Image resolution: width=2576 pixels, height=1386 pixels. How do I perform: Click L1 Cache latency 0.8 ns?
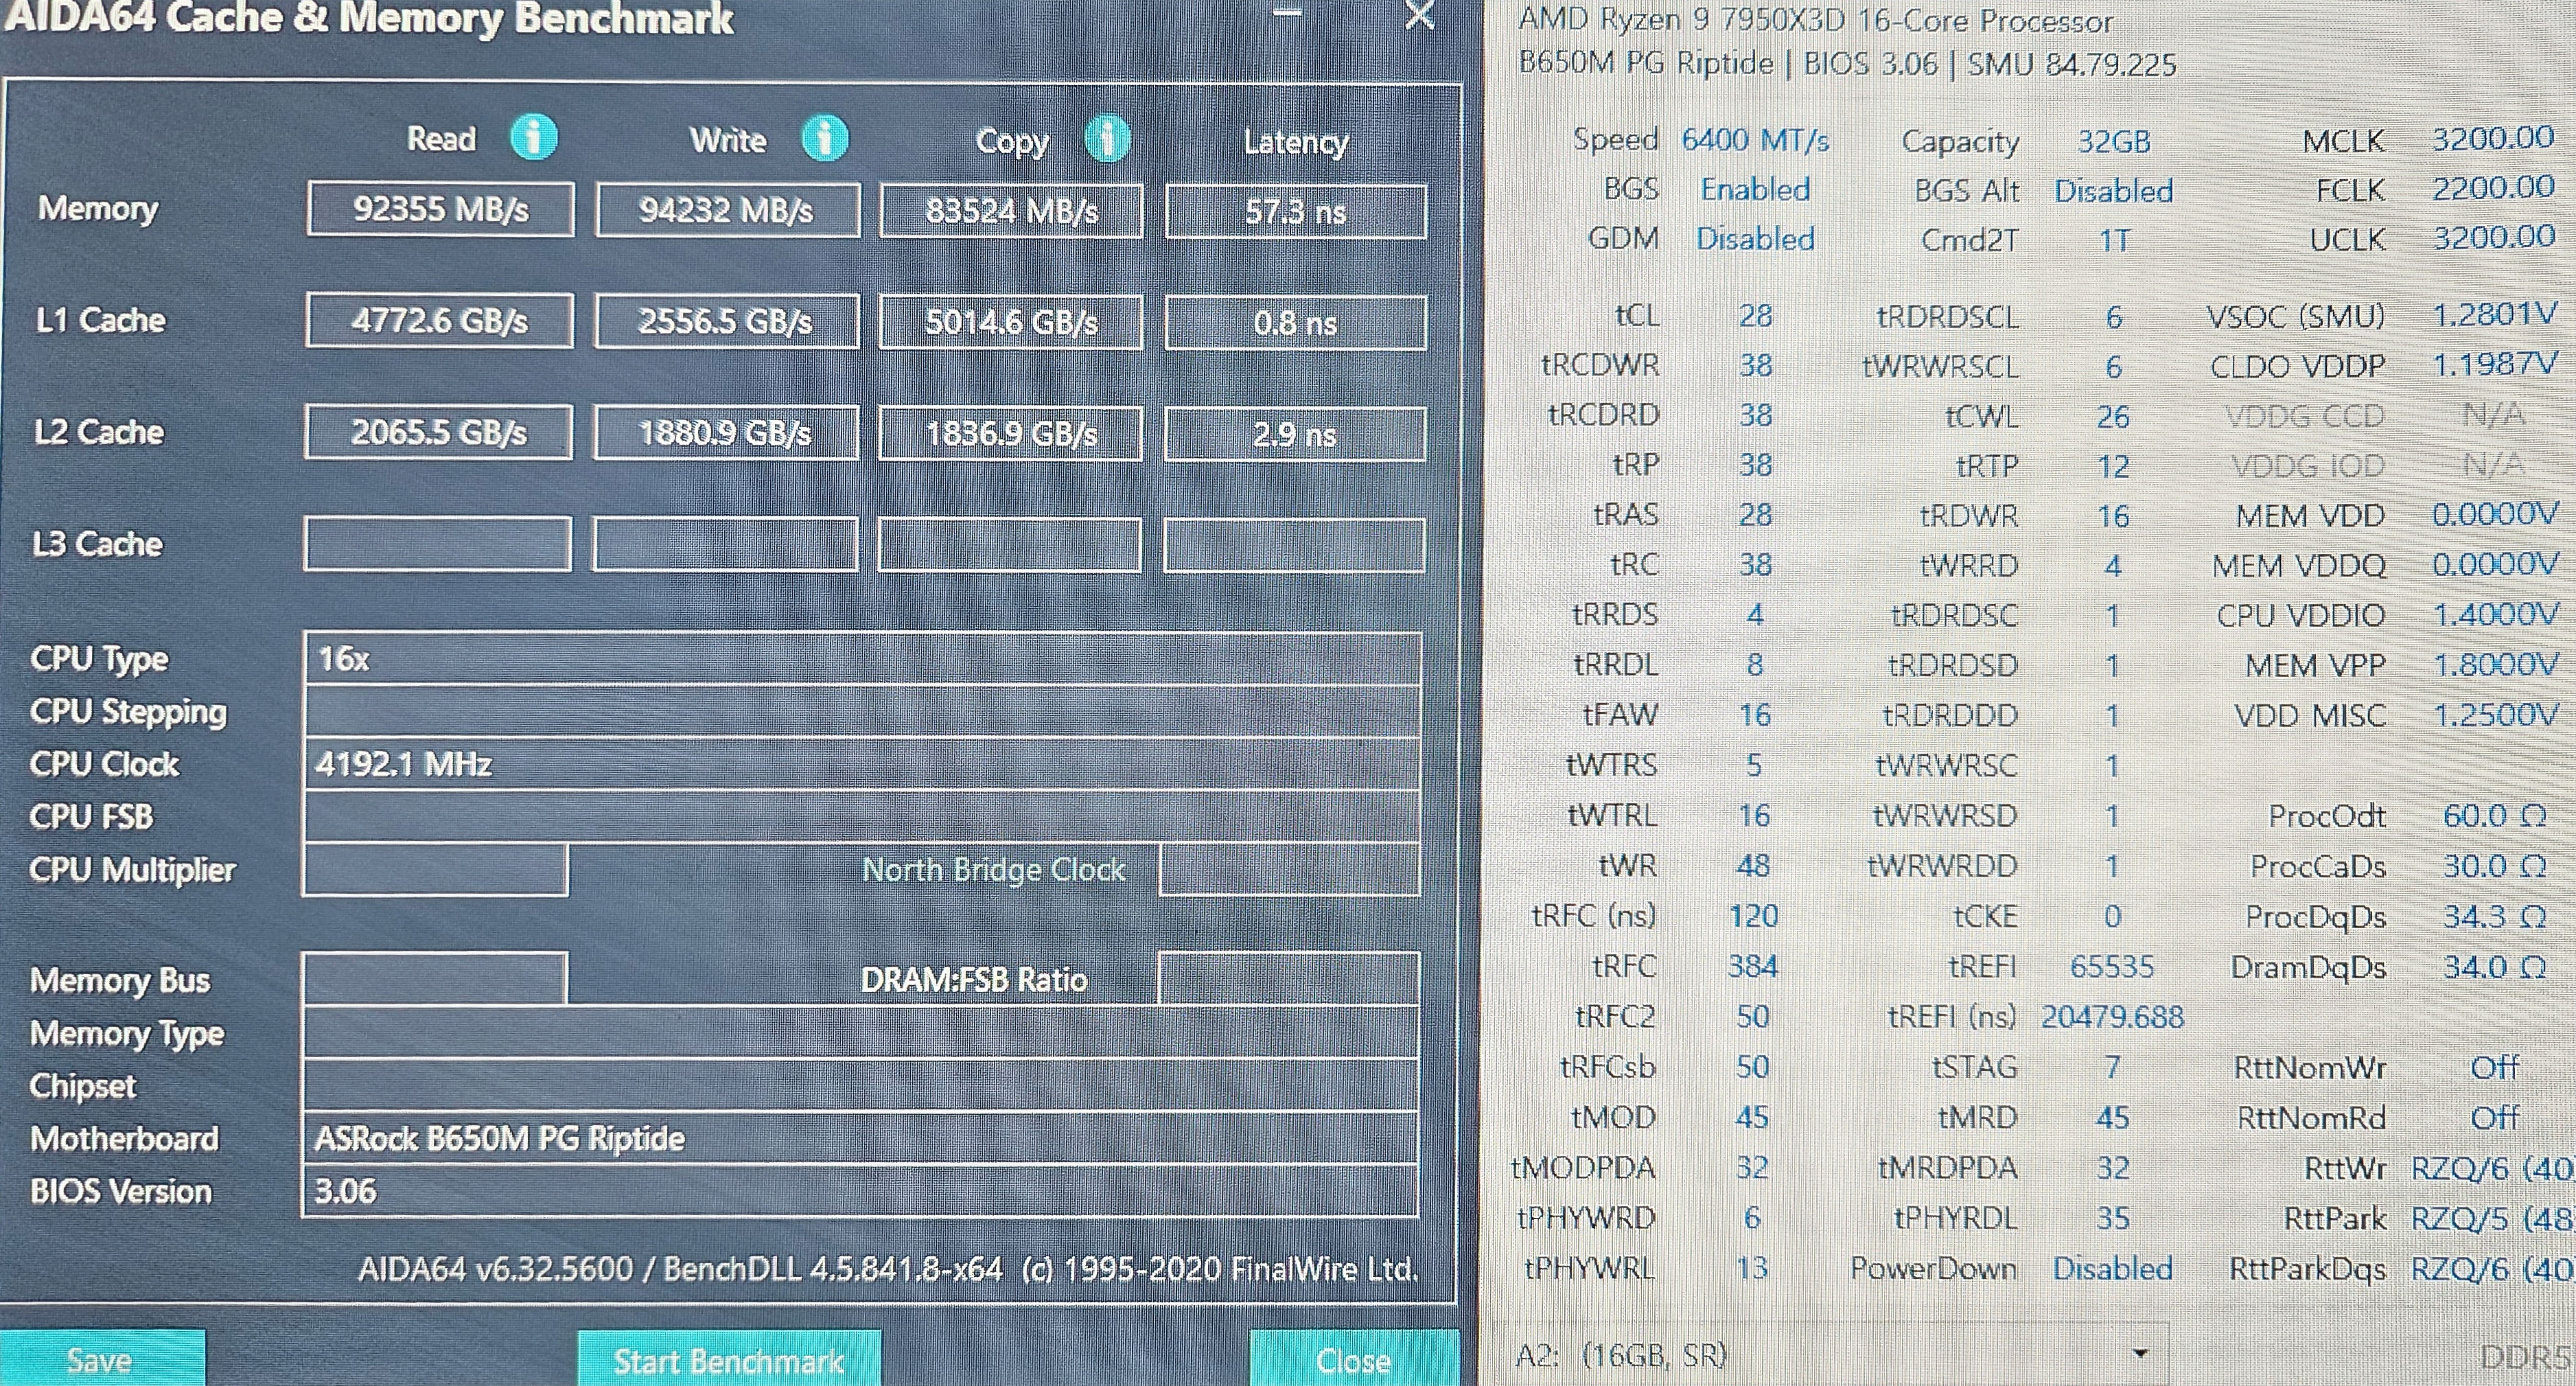(1295, 323)
